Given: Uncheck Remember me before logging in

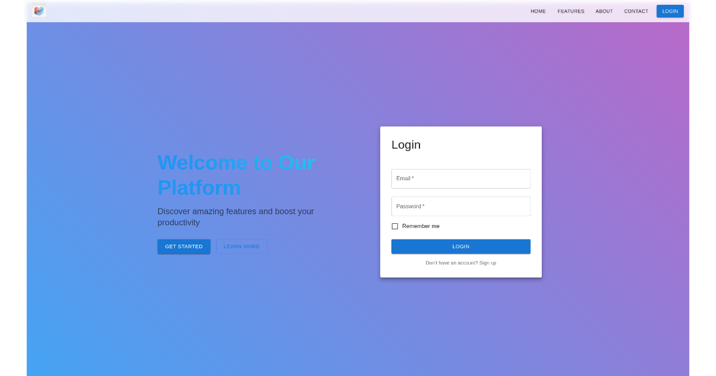Looking at the screenshot, I should point(394,226).
